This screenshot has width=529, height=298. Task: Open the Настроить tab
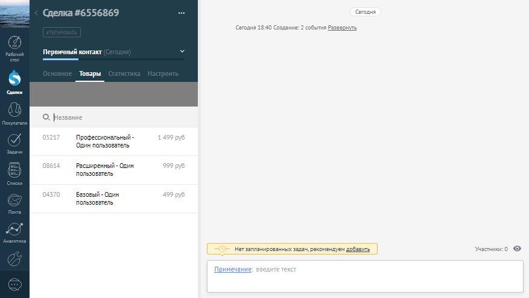point(163,73)
